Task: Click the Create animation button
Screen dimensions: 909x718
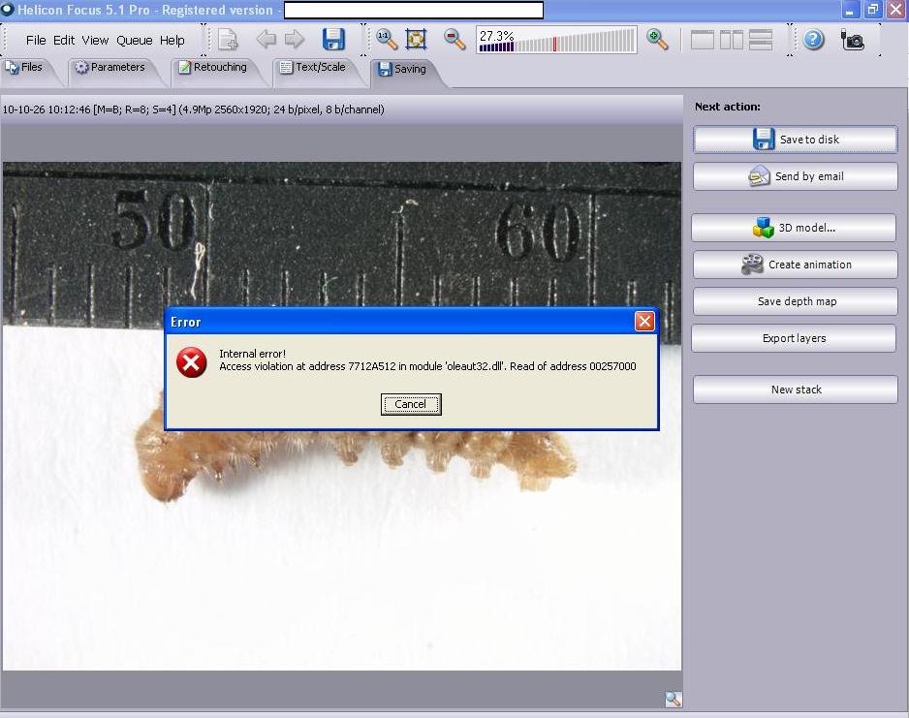Action: tap(795, 265)
